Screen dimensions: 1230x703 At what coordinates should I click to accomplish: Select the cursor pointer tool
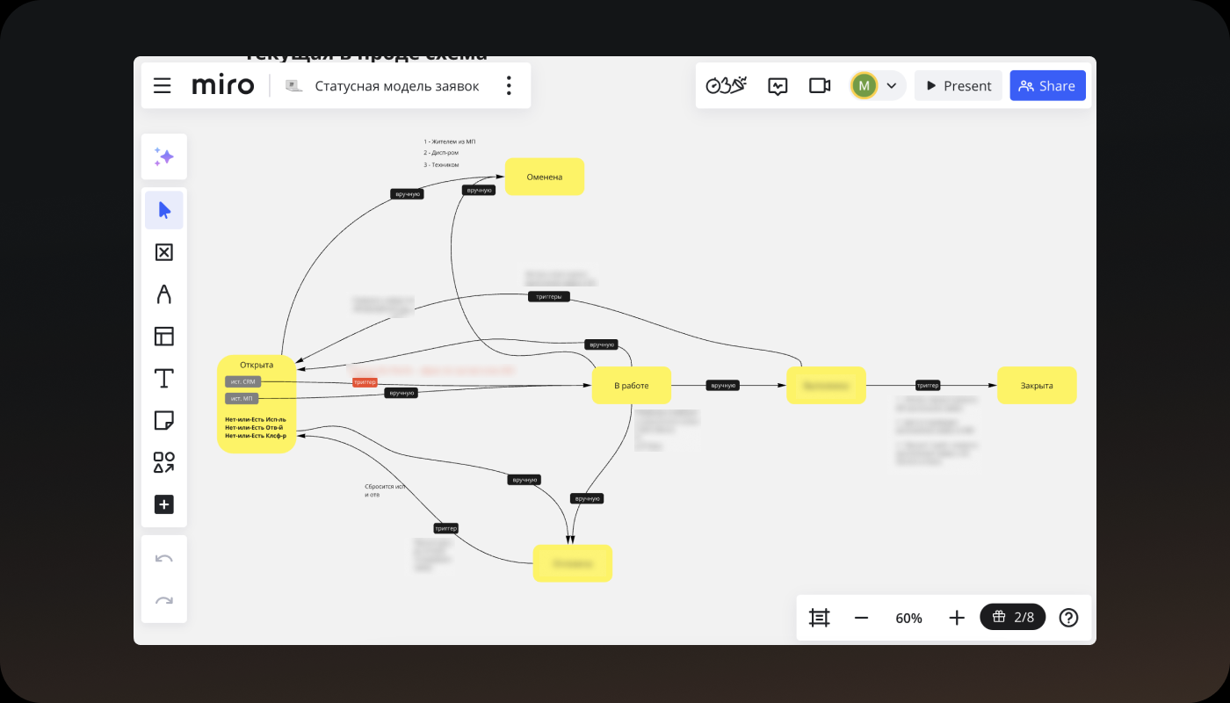click(164, 210)
